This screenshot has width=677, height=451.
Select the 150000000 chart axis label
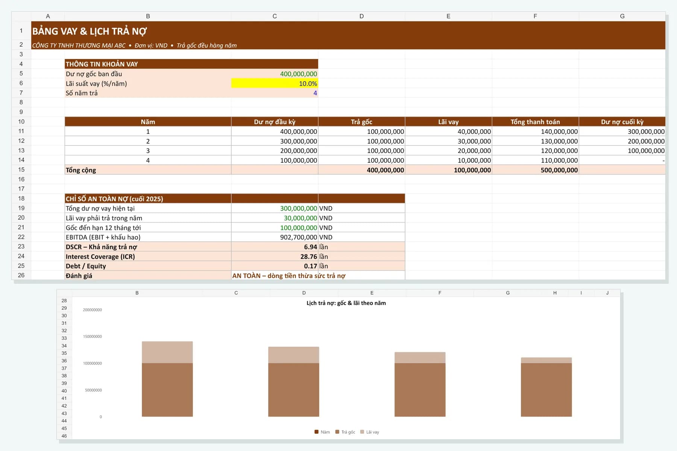pos(93,336)
